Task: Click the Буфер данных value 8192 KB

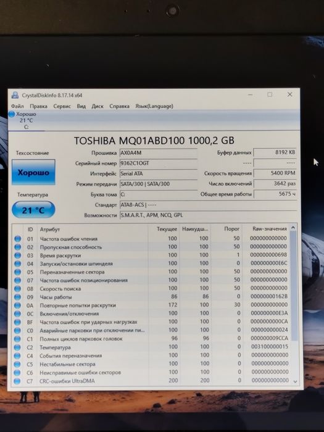Action: pos(275,152)
